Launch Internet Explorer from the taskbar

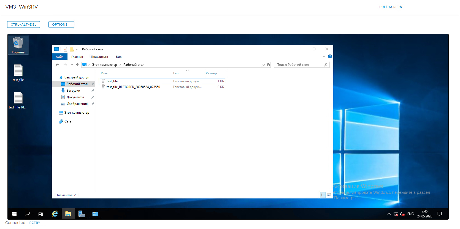click(x=55, y=214)
